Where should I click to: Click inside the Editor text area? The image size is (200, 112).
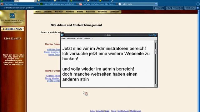(x=107, y=63)
